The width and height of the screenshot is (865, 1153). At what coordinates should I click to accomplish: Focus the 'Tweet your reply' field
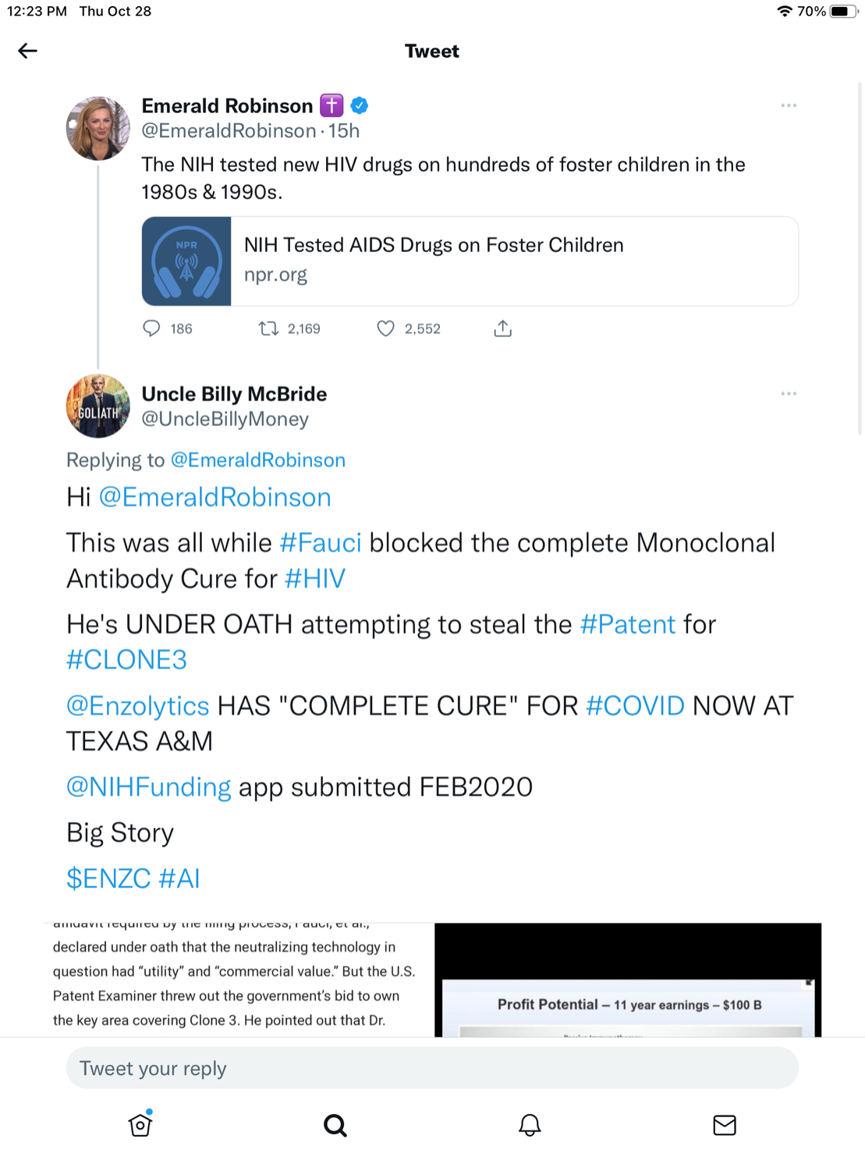click(432, 1068)
